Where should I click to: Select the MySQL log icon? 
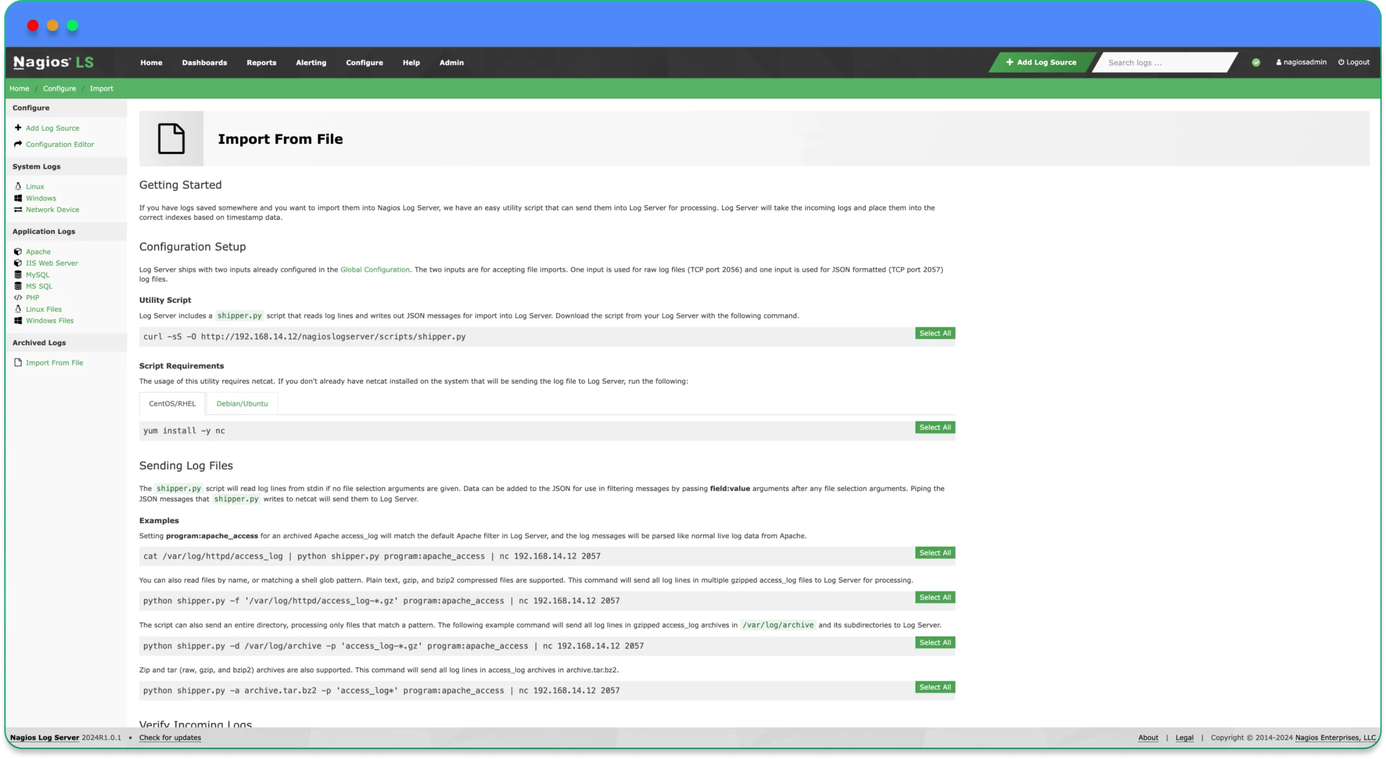point(18,274)
